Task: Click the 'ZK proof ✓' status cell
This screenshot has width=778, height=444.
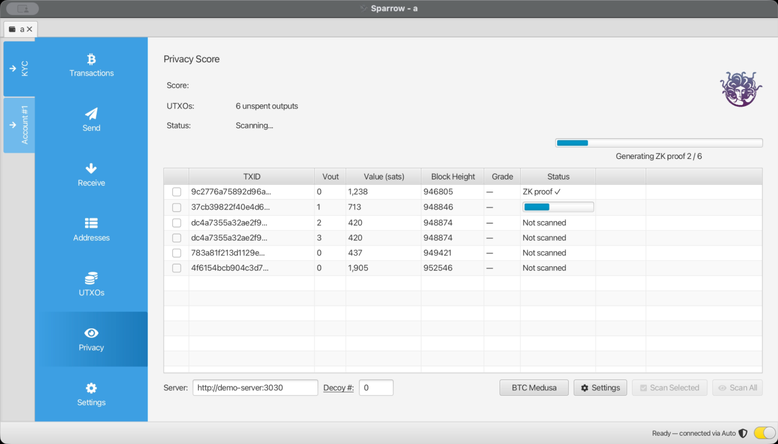Action: click(x=558, y=192)
